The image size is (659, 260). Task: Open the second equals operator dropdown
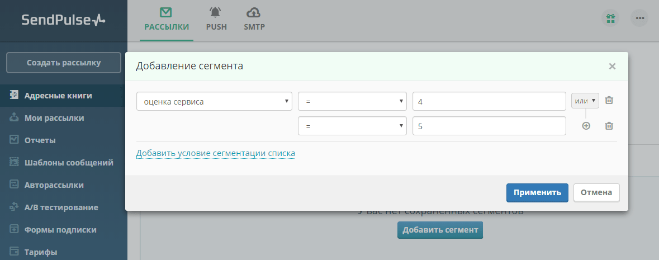point(352,126)
